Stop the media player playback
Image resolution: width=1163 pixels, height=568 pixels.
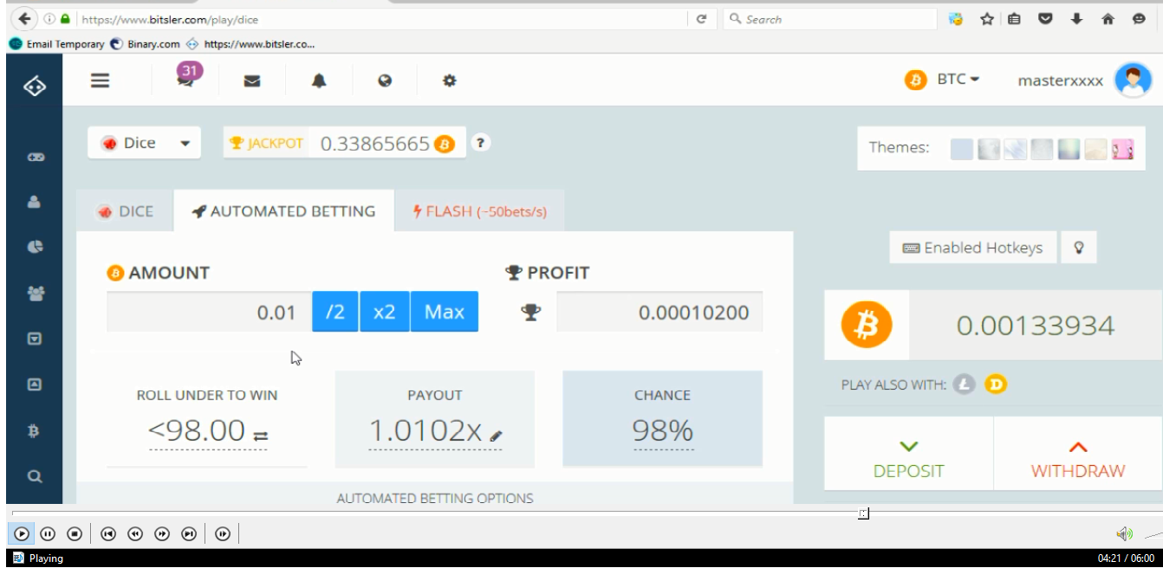75,534
